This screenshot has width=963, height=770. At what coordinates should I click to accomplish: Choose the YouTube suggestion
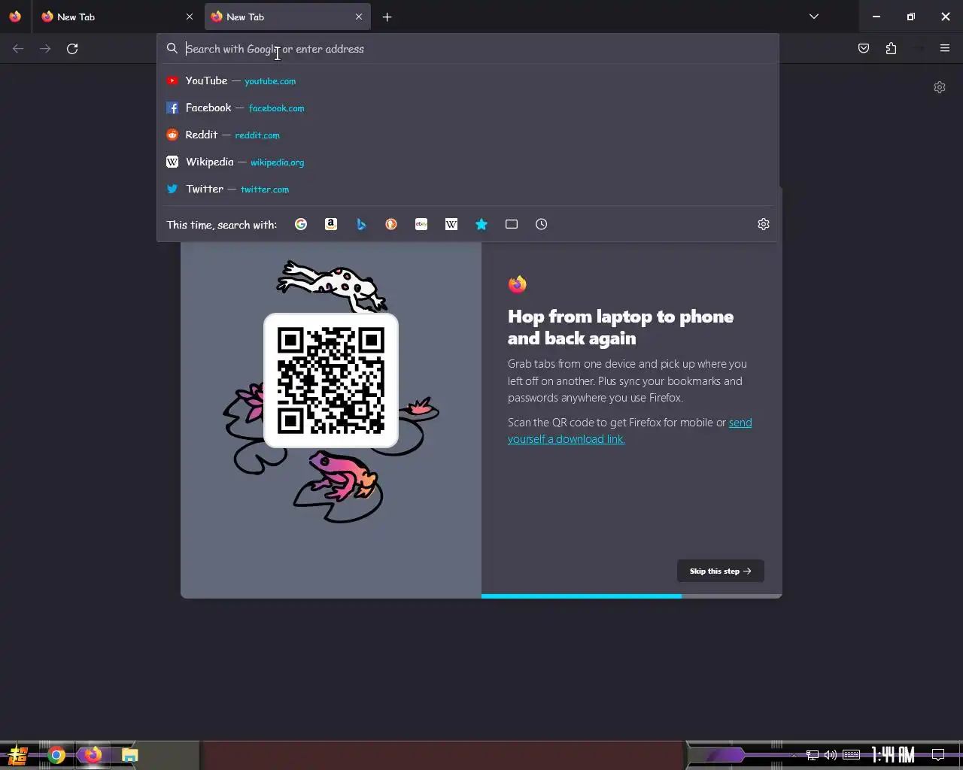tap(468, 80)
